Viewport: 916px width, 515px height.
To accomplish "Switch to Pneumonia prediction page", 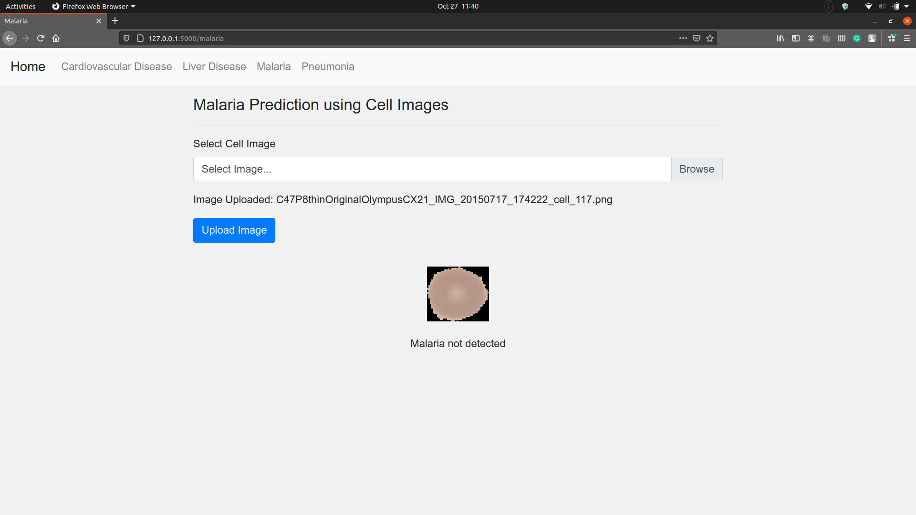I will [328, 66].
